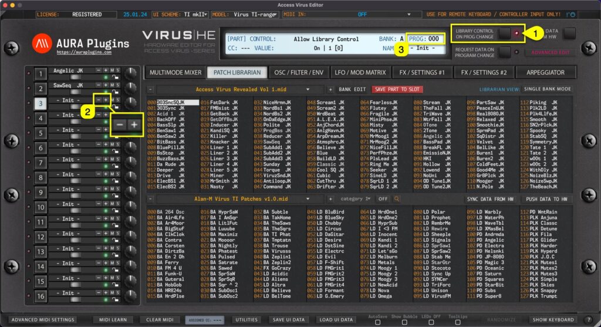Image resolution: width=601 pixels, height=327 pixels.
Task: Mute part 1 with M button
Action: click(112, 70)
